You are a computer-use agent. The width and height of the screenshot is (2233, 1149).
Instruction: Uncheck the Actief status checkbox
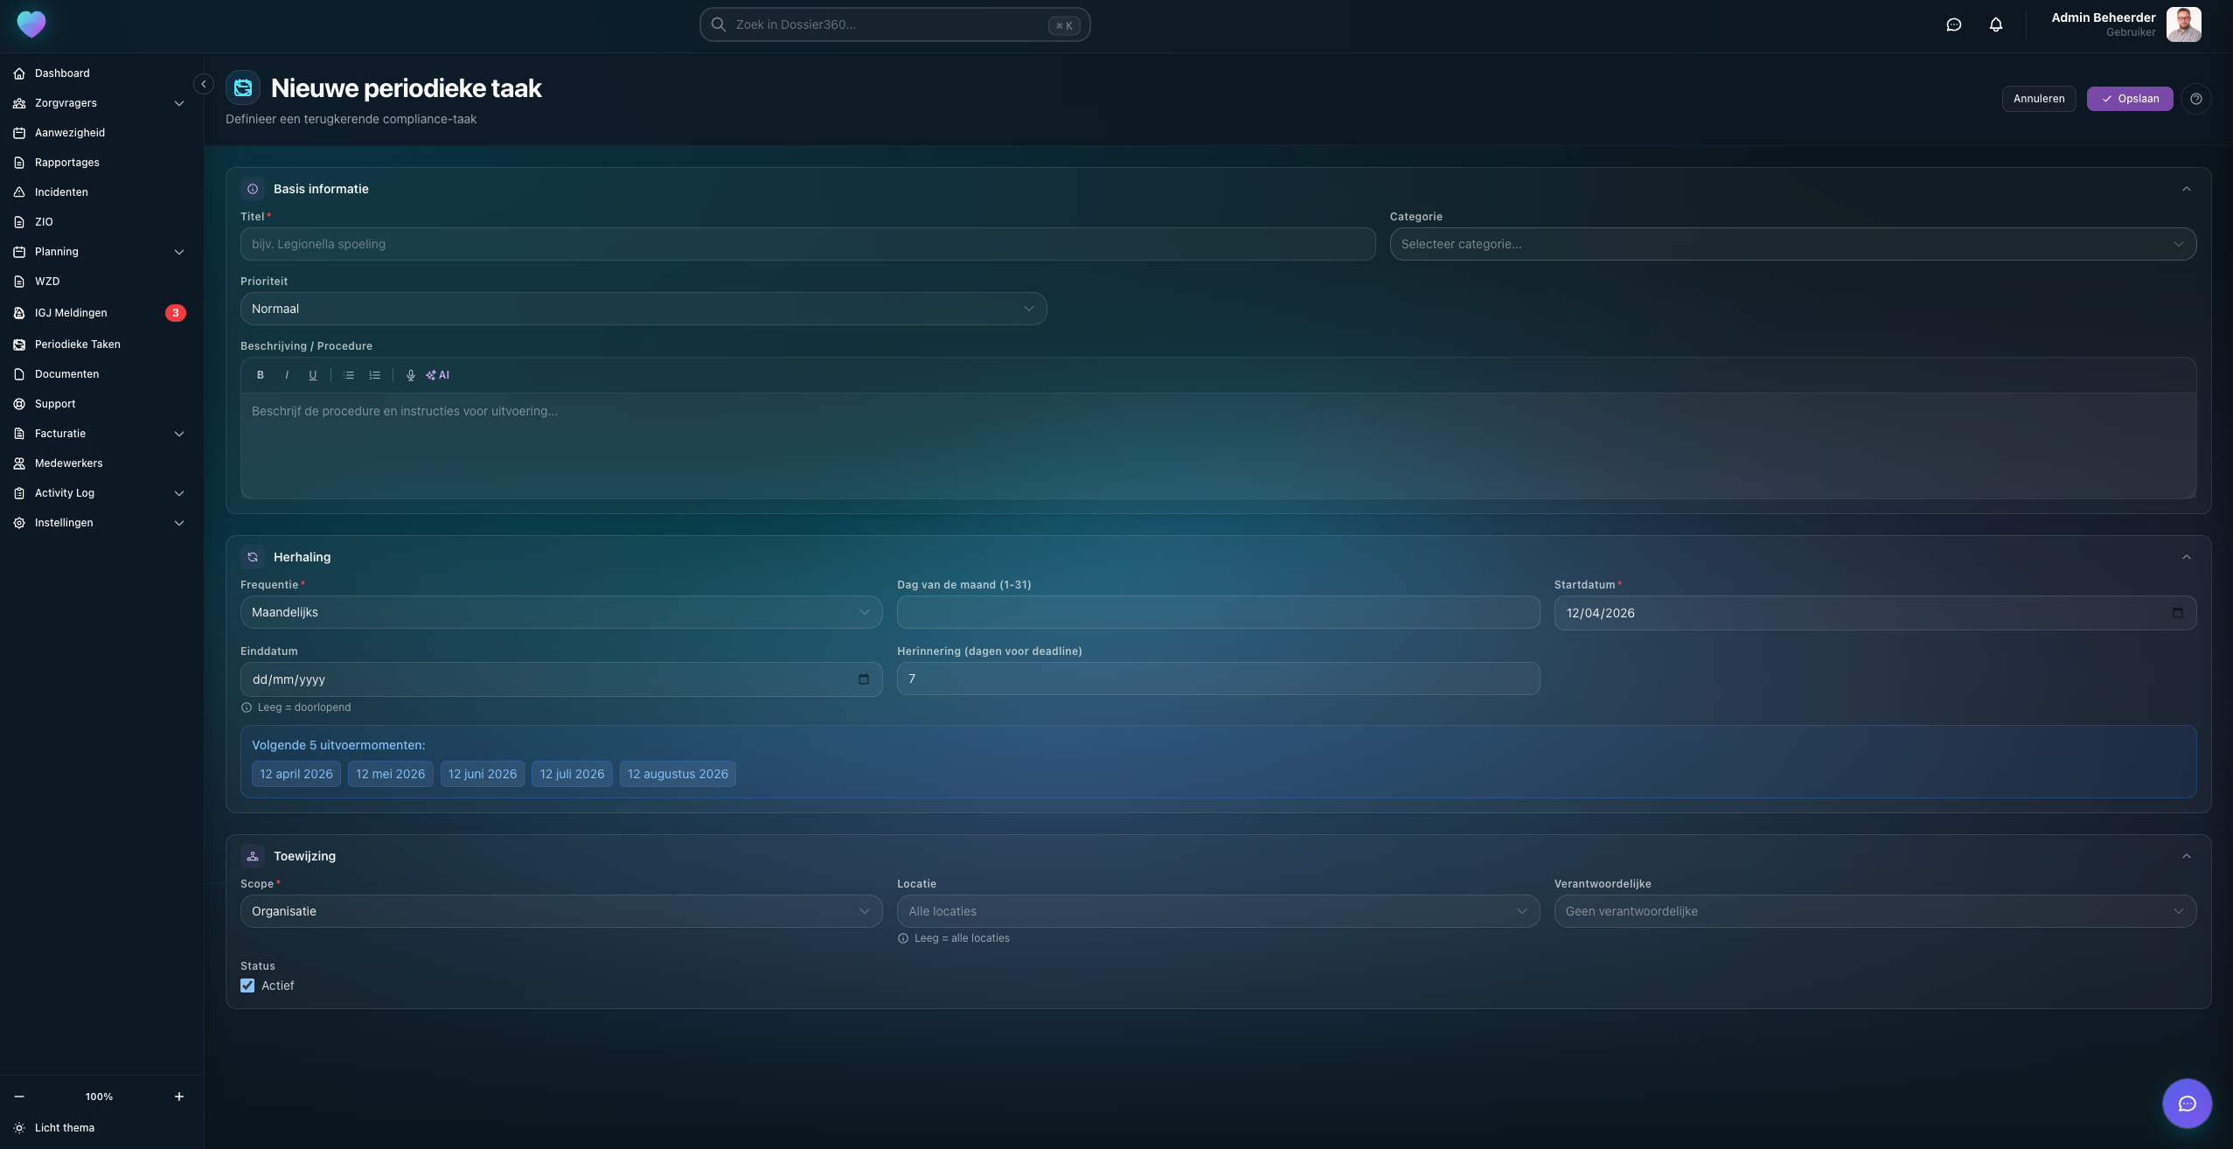click(x=247, y=985)
